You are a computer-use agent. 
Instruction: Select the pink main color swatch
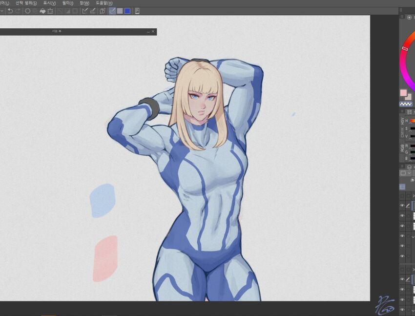pos(403,93)
